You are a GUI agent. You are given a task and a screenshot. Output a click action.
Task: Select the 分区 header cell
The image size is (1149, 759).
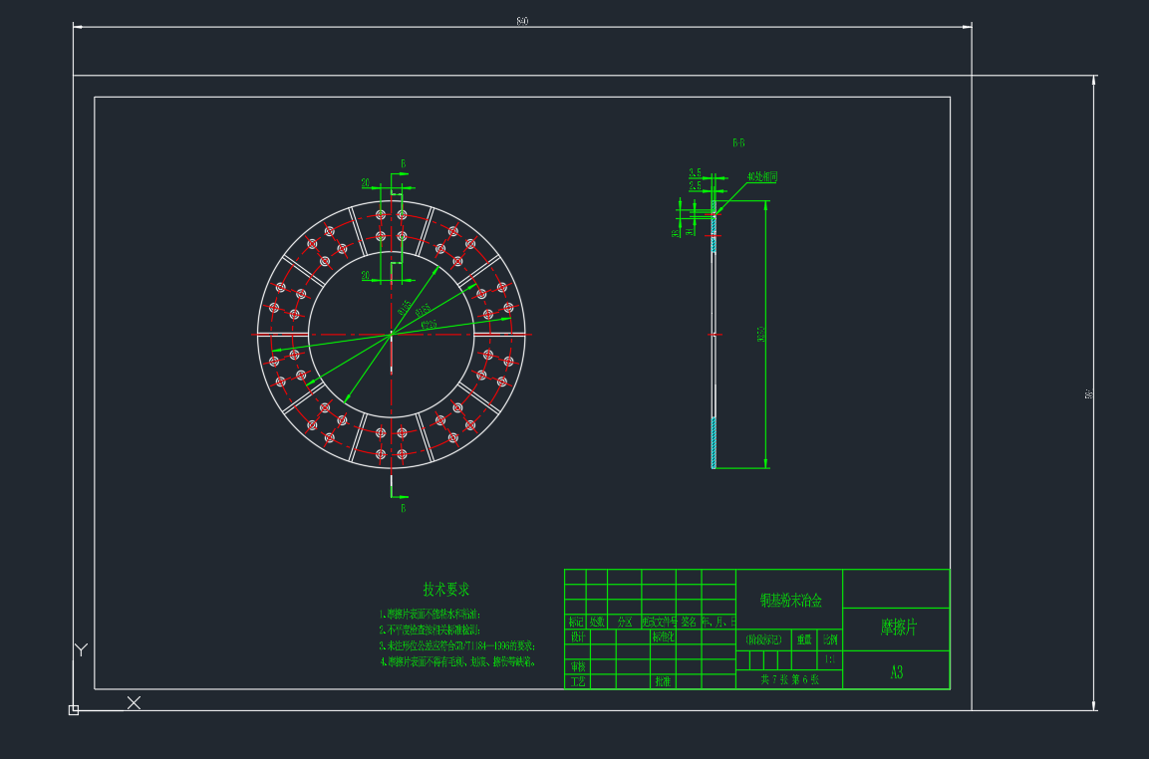pyautogui.click(x=625, y=622)
